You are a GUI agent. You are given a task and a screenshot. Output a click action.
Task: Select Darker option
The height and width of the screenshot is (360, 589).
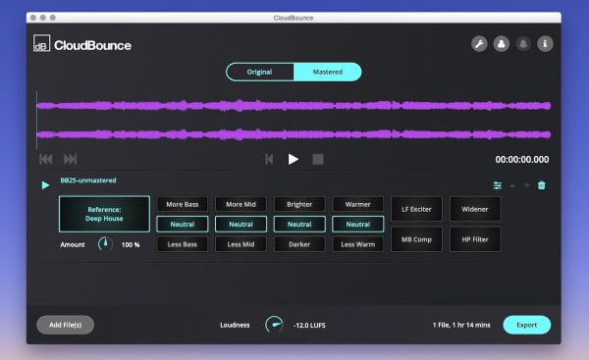pyautogui.click(x=299, y=244)
